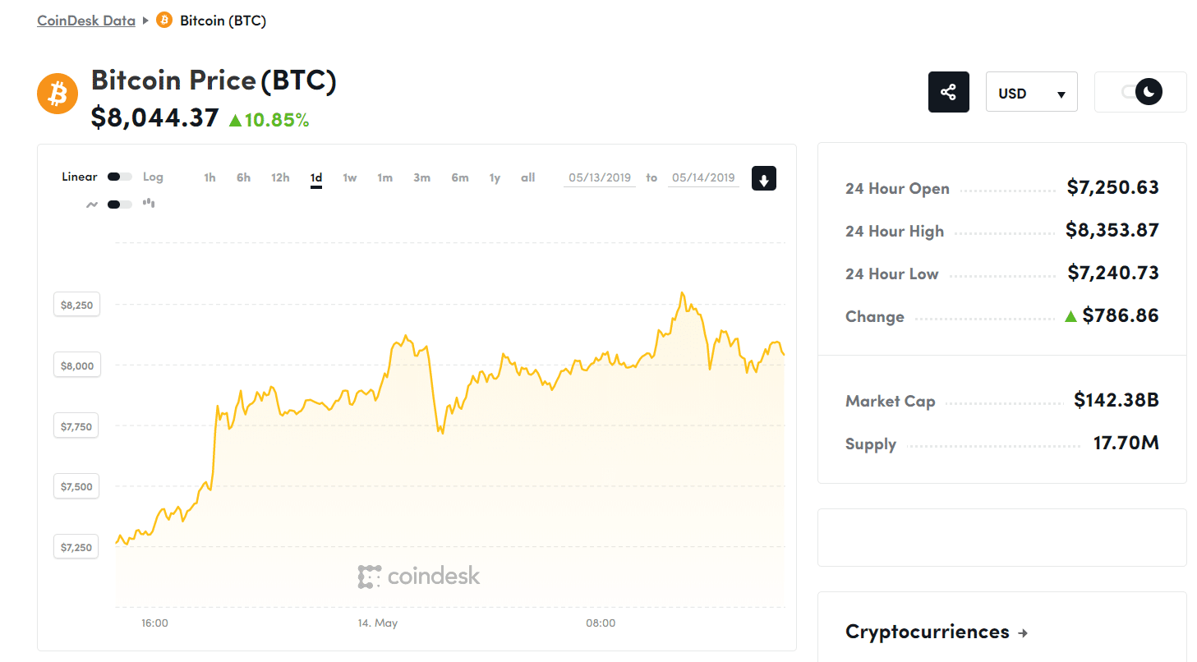The height and width of the screenshot is (662, 1197).
Task: Click the moon dark mode icon
Action: pos(1149,91)
